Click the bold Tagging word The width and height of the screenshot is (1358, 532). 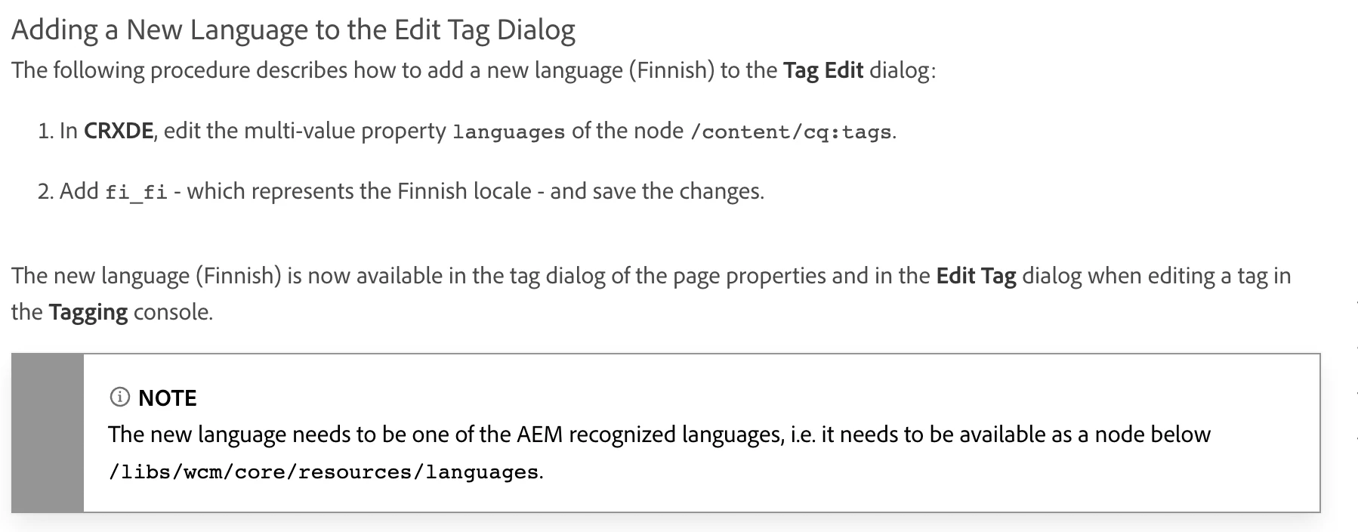click(x=88, y=312)
